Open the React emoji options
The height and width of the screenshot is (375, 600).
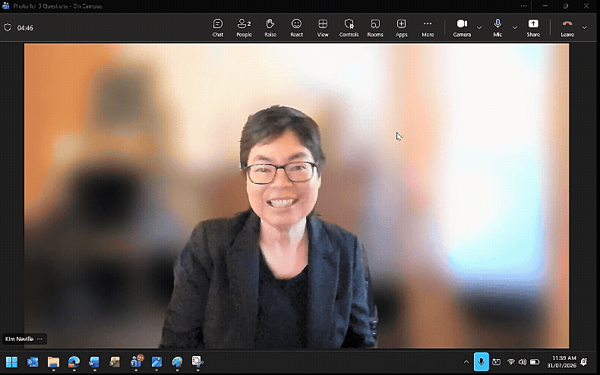(296, 28)
